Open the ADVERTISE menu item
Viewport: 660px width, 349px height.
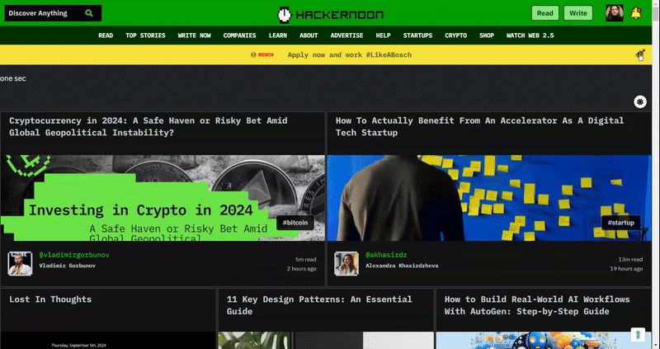(346, 35)
